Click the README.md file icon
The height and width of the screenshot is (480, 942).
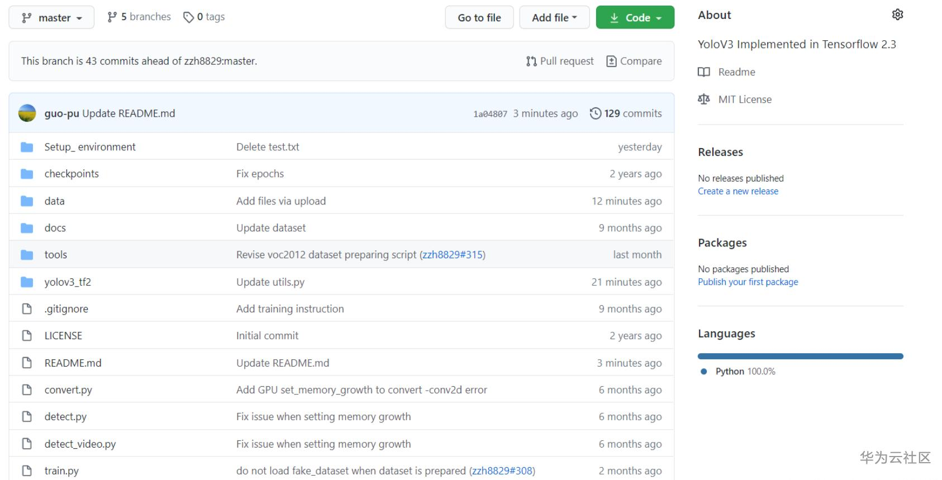click(x=27, y=363)
